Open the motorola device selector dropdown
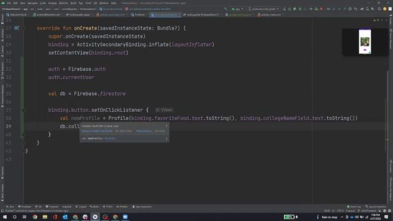Image resolution: width=393 pixels, height=221 pixels. point(263,9)
